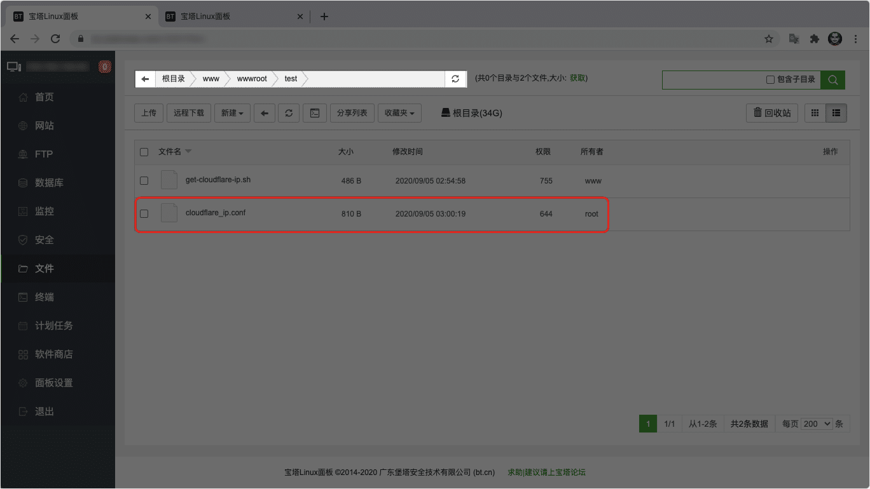Click the toolbar back arrow button
The width and height of the screenshot is (870, 489).
point(265,113)
